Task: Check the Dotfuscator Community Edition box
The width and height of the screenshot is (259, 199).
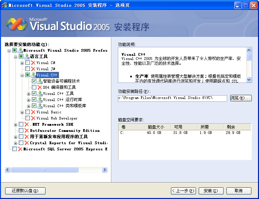Action: tap(21, 130)
